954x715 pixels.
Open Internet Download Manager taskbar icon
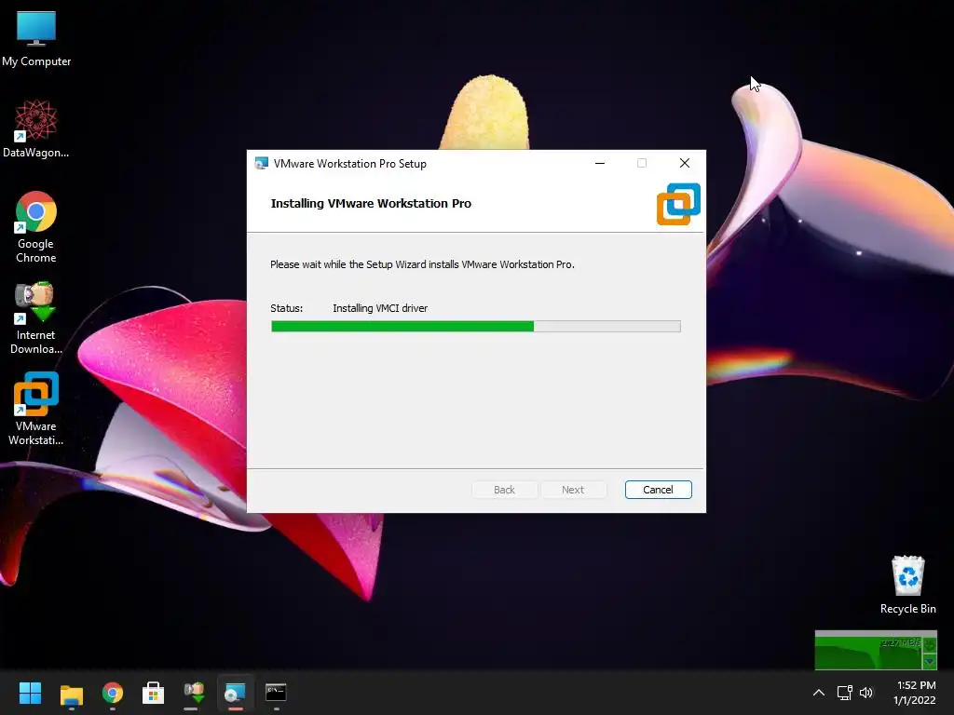point(194,693)
